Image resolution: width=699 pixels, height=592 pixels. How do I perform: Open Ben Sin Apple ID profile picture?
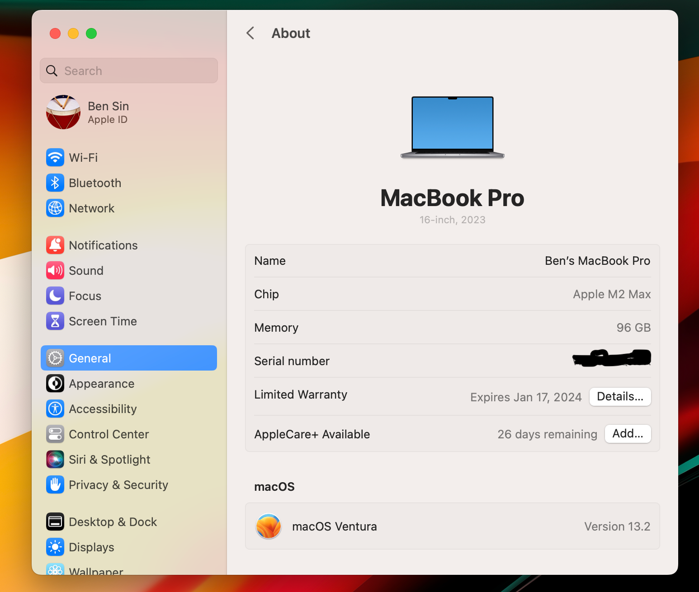pos(63,112)
